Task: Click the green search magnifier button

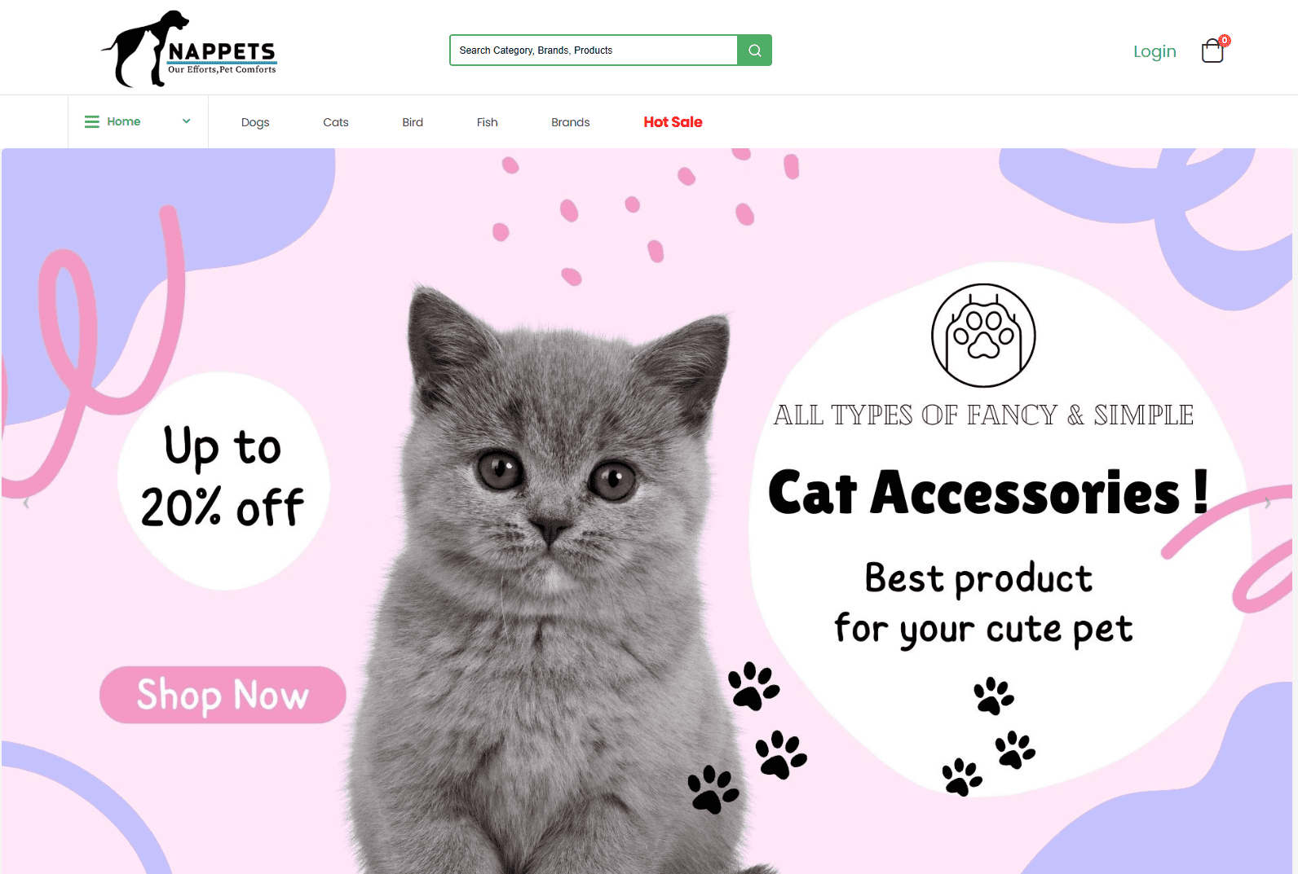Action: (754, 51)
